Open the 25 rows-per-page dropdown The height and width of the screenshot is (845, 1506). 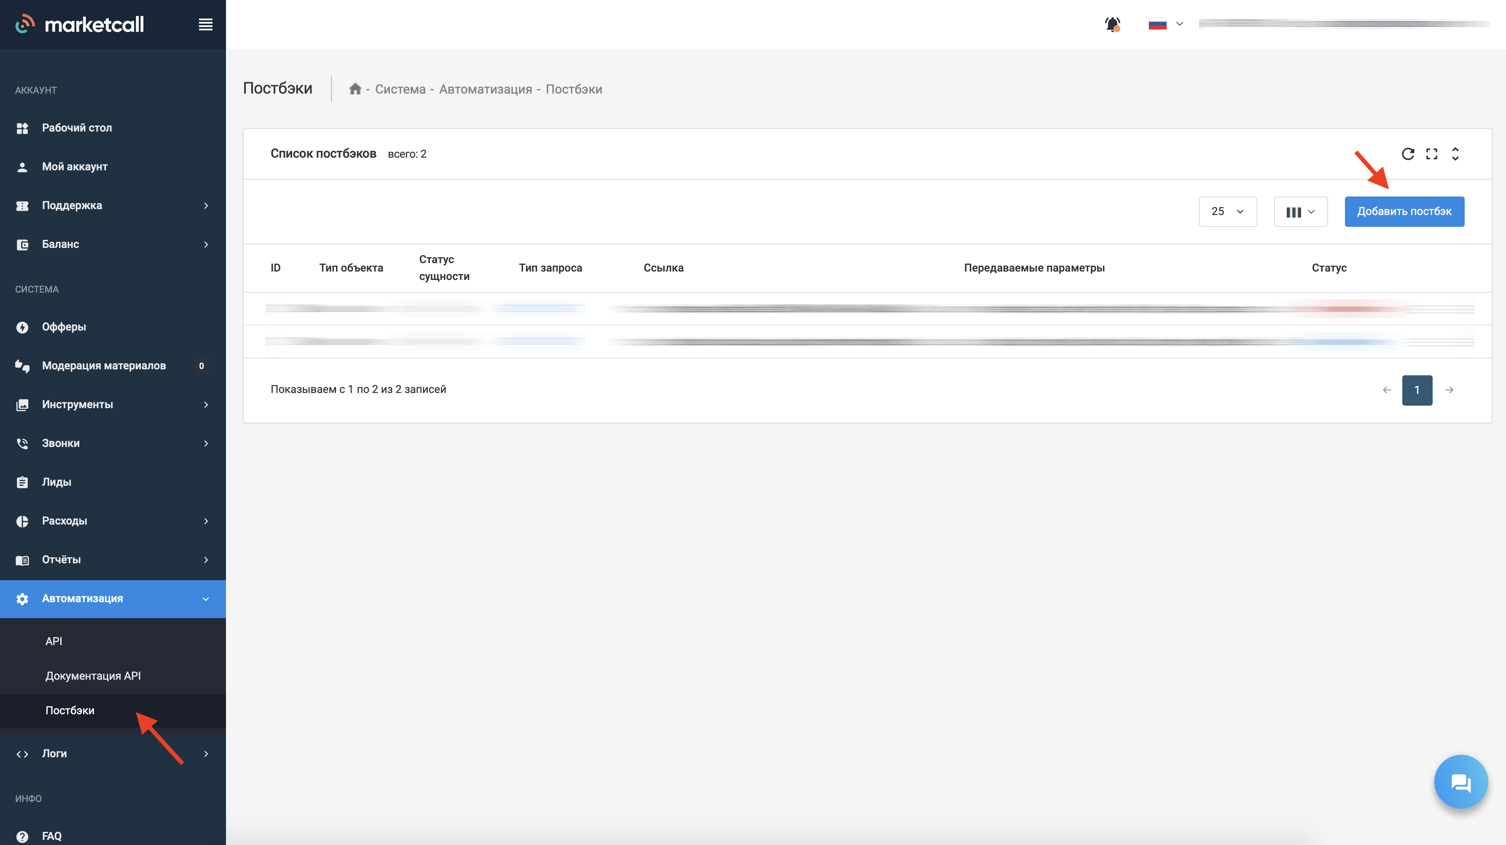(x=1228, y=212)
